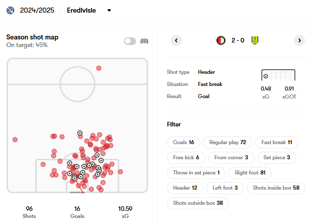Click the goal-frame view icon
Image resolution: width=313 pixels, height=224 pixels.
click(x=144, y=41)
